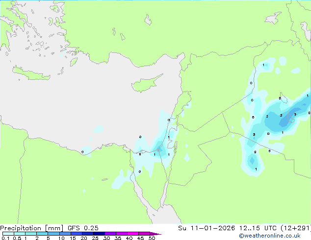Click the 30–35 mm purple legend box

click(110, 234)
